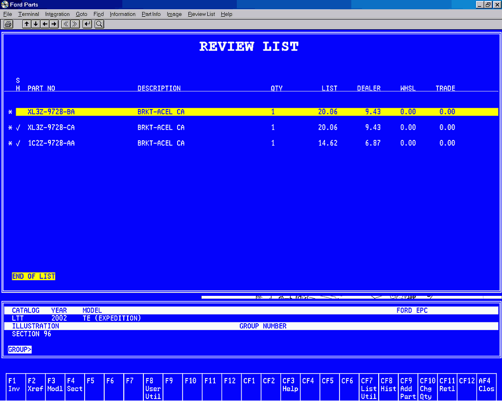The image size is (502, 401).
Task: Select part number XL3Z-9728-CA
Action: [x=51, y=128]
